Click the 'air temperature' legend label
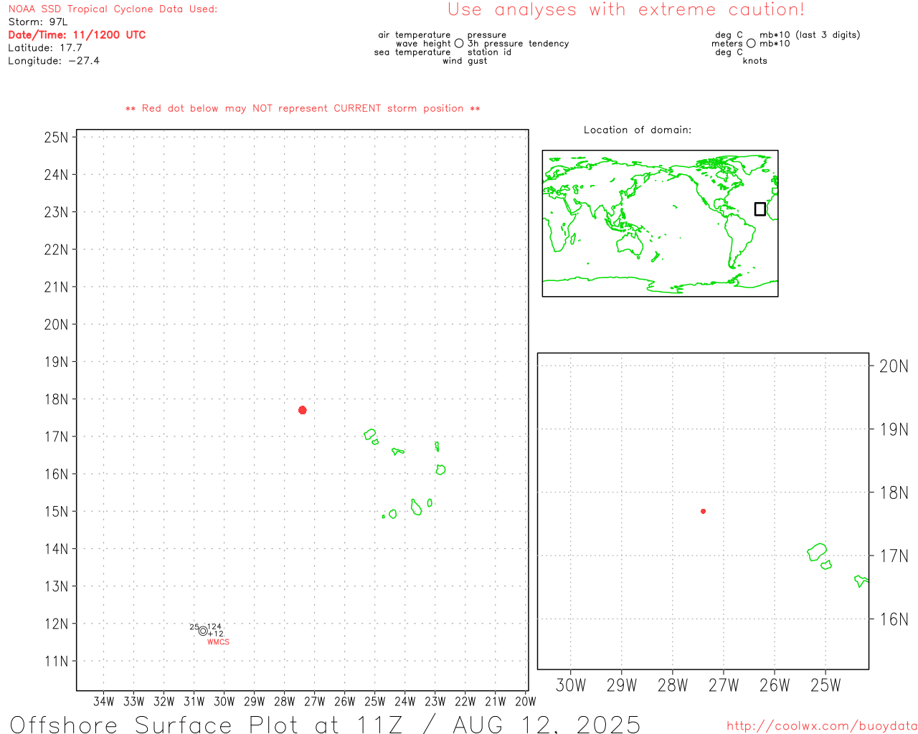The image size is (918, 734). [x=415, y=35]
